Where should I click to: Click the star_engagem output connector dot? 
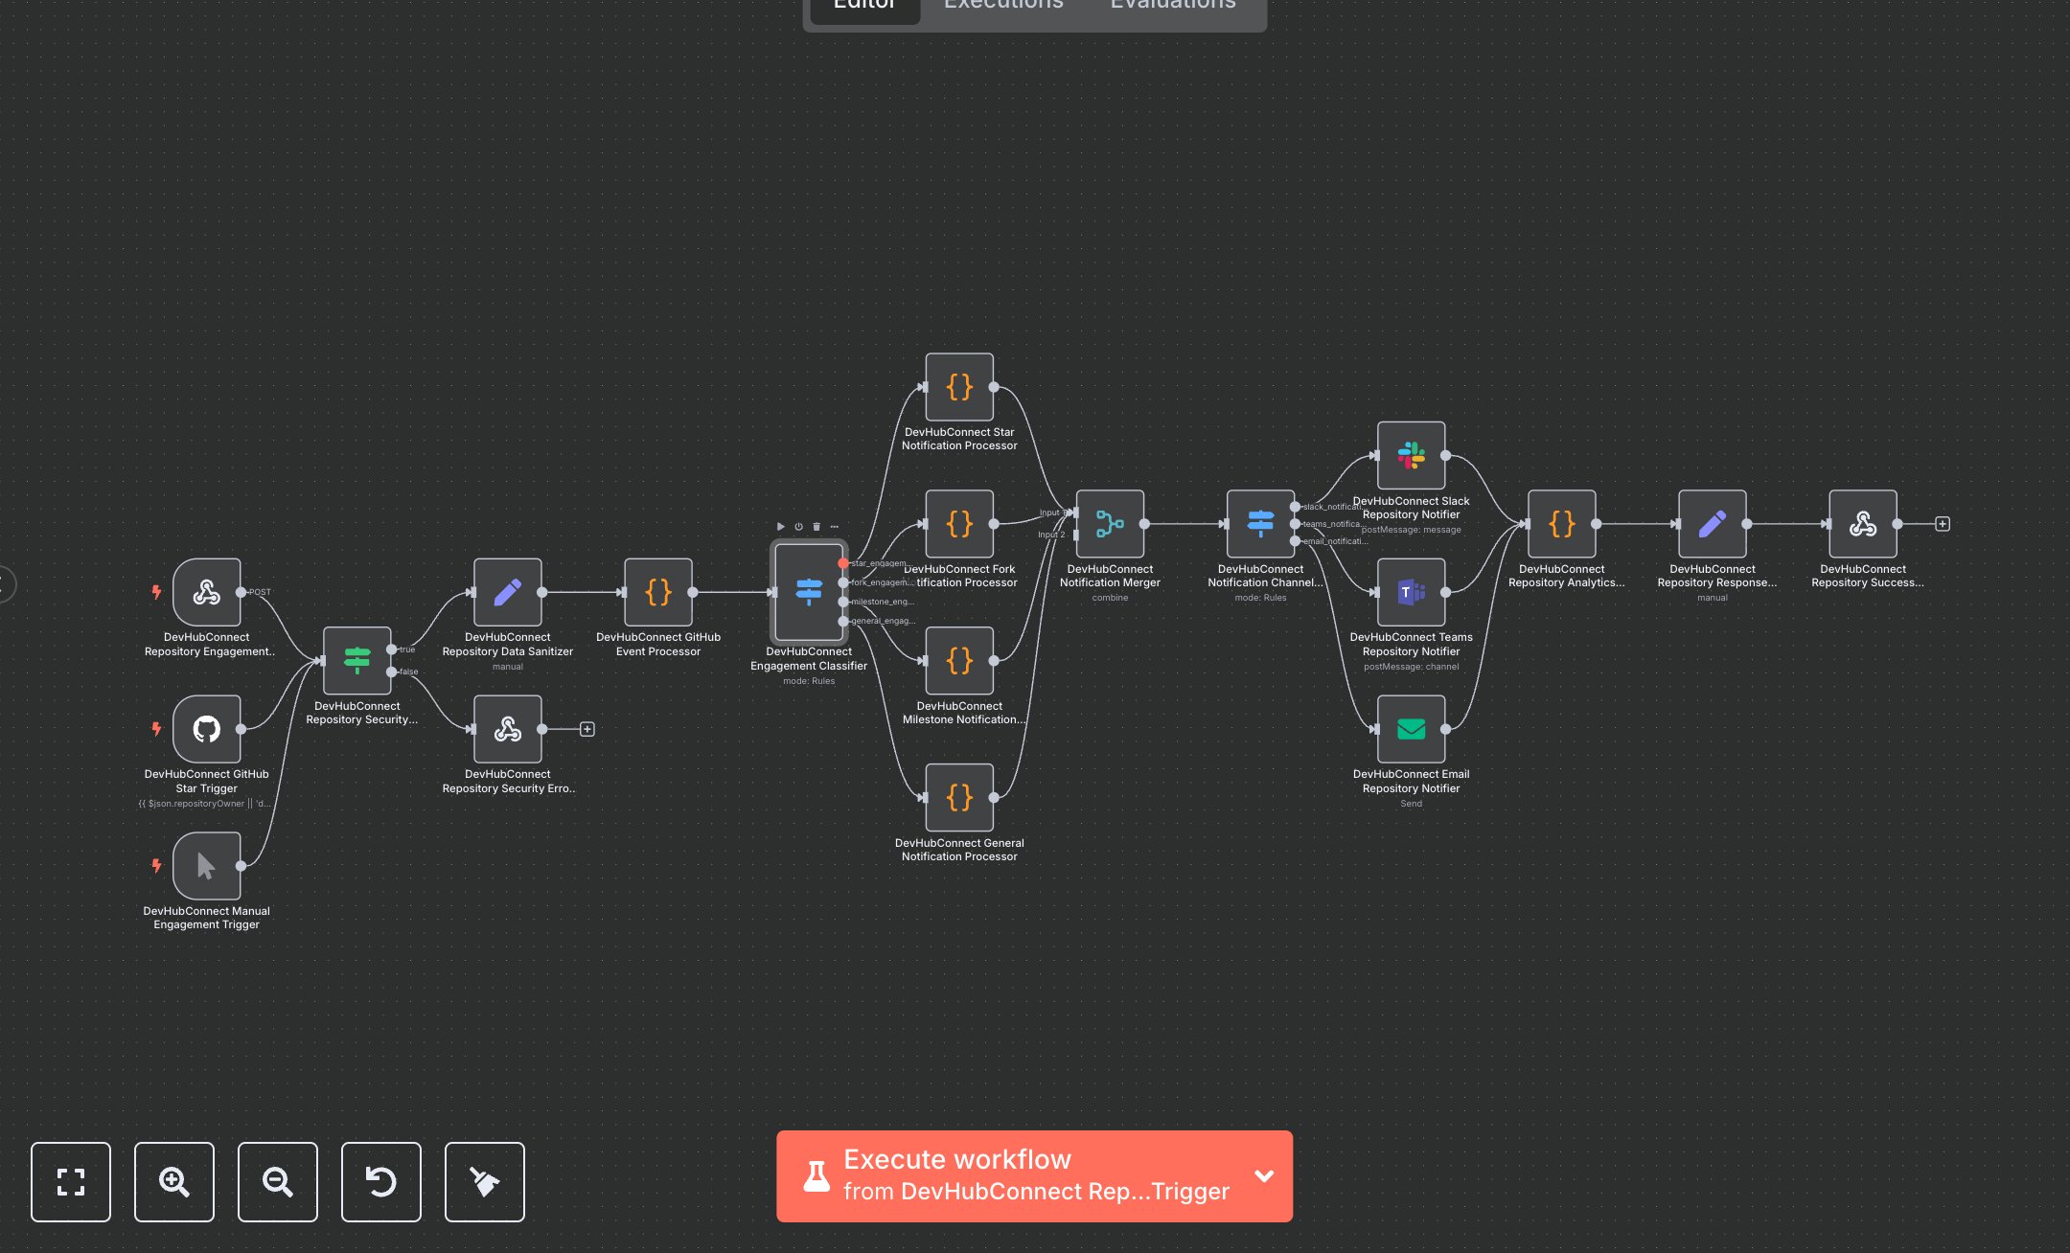843,563
